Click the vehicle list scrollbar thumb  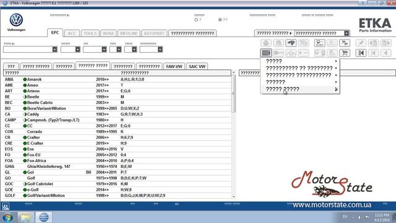234,94
